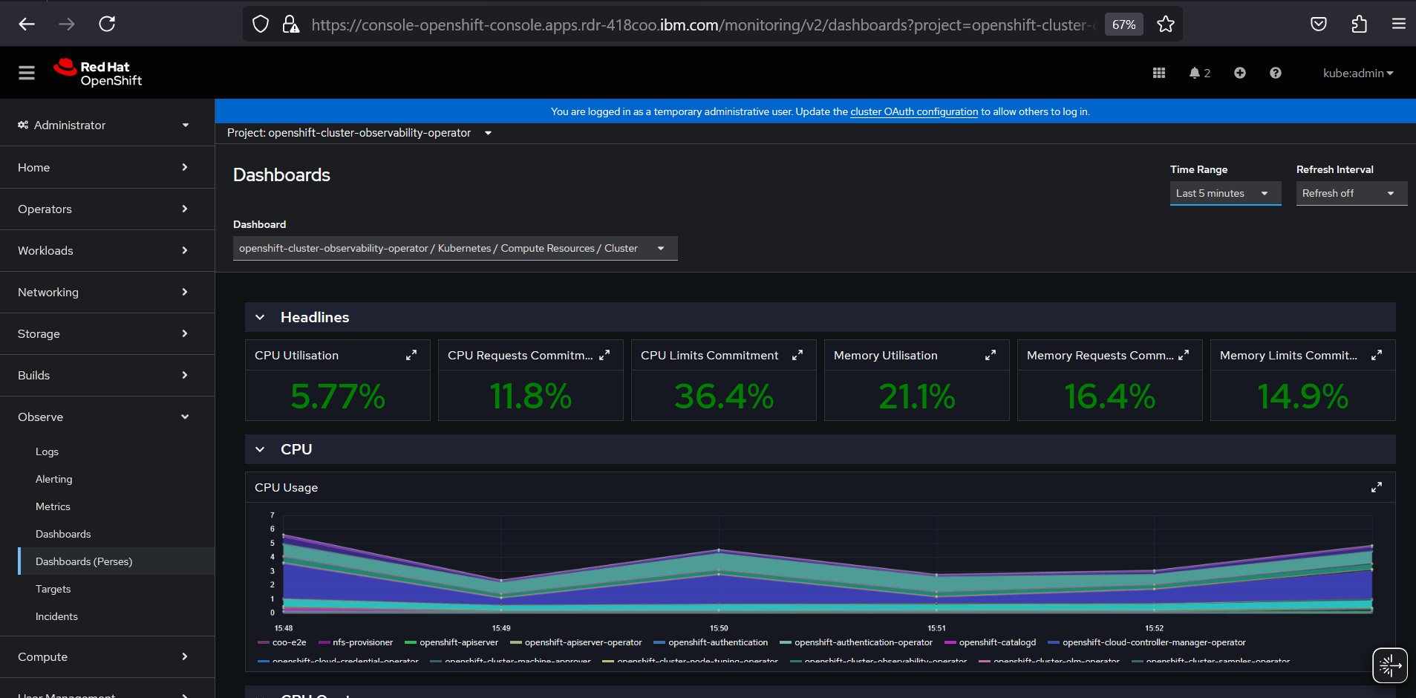Screen dimensions: 1416x698
Task: Toggle nfs-provisioner series in chart legend
Action: pyautogui.click(x=362, y=643)
